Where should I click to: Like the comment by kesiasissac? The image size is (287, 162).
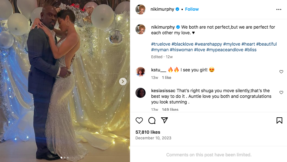tap(281, 92)
